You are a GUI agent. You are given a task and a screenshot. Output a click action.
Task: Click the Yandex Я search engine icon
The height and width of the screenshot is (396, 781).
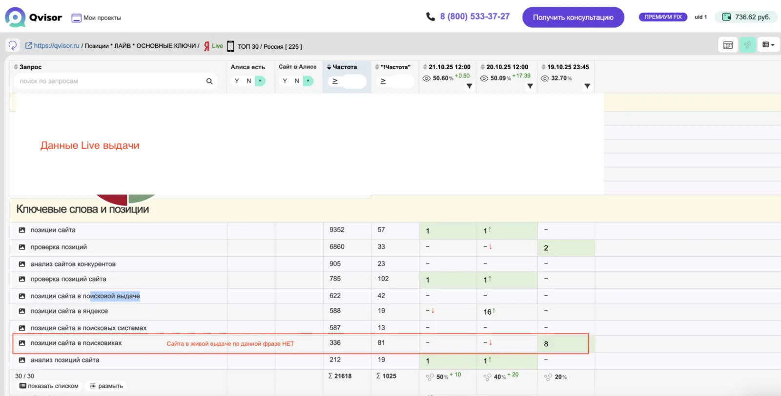point(206,46)
